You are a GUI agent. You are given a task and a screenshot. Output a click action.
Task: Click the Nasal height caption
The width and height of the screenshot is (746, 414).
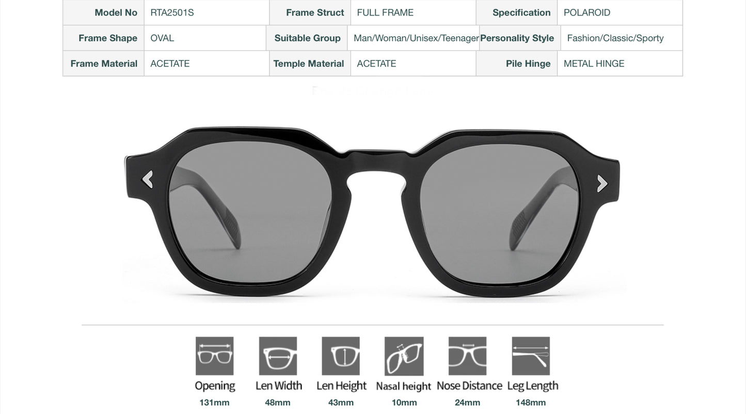[x=404, y=386]
